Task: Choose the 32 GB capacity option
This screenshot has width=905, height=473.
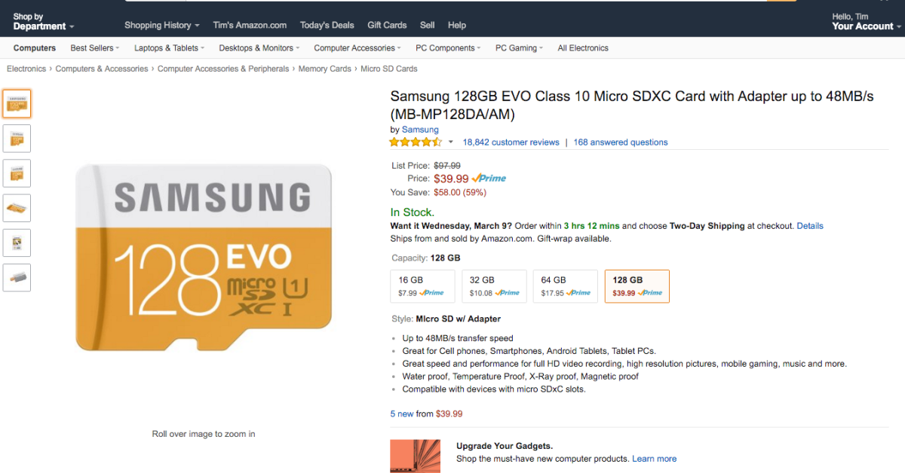Action: click(x=494, y=286)
